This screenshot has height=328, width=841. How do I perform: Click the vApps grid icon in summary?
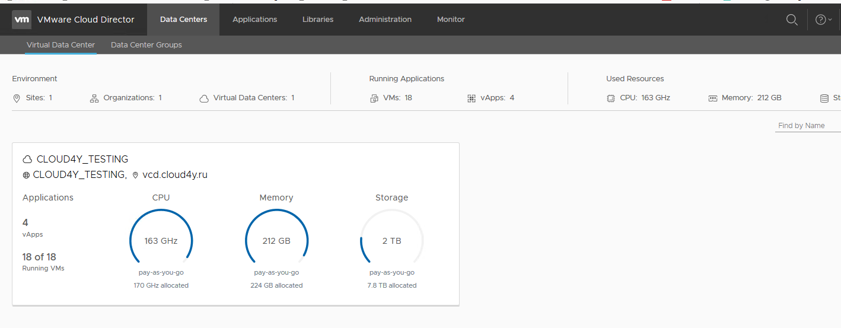[x=472, y=98]
